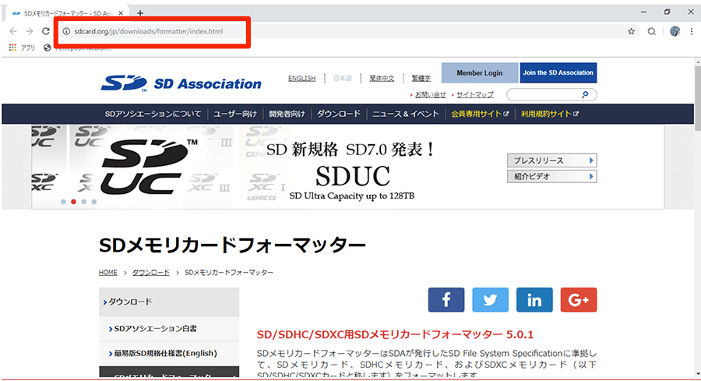Click the 紹介ビデオ banner button
701x381 pixels.
[x=551, y=176]
